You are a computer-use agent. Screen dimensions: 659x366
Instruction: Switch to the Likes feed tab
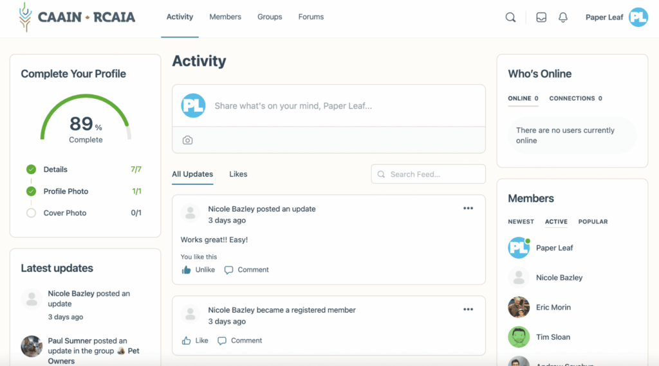(x=238, y=174)
